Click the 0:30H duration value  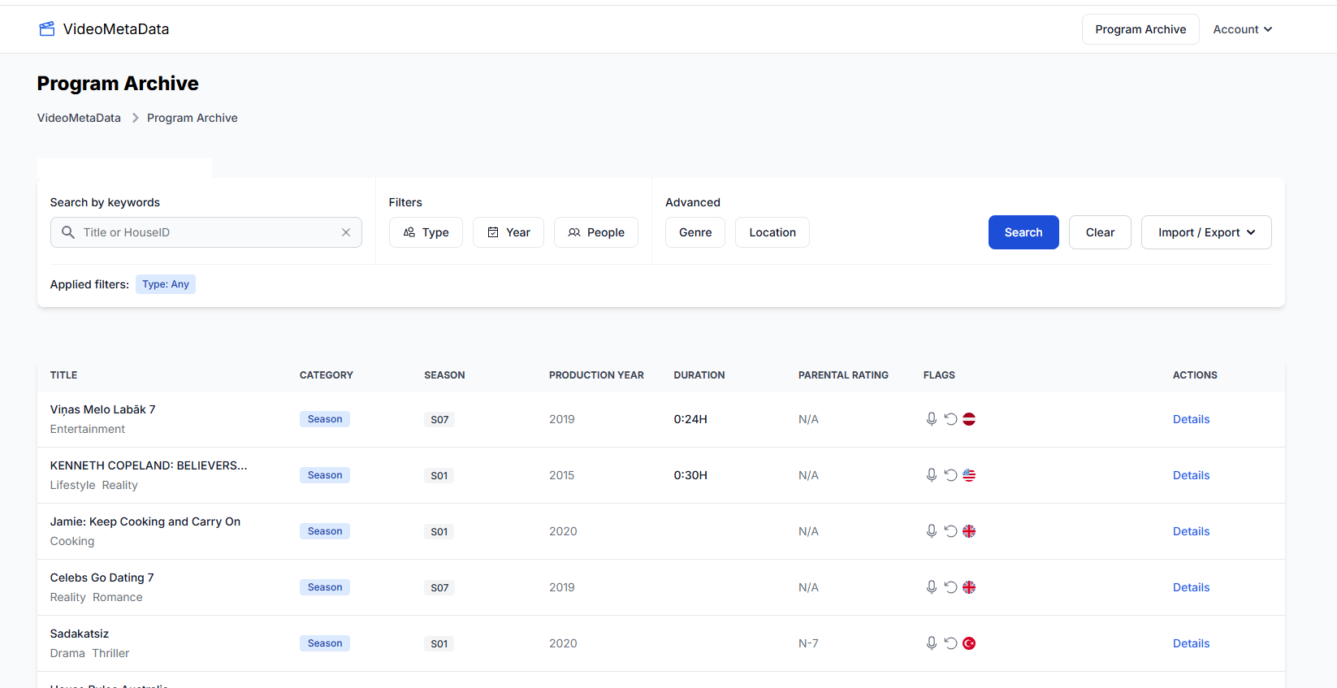pos(690,475)
